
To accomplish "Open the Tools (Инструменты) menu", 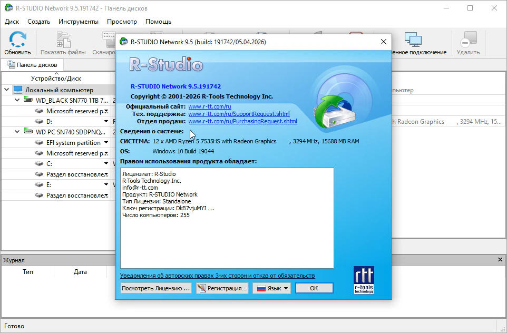I will 79,22.
